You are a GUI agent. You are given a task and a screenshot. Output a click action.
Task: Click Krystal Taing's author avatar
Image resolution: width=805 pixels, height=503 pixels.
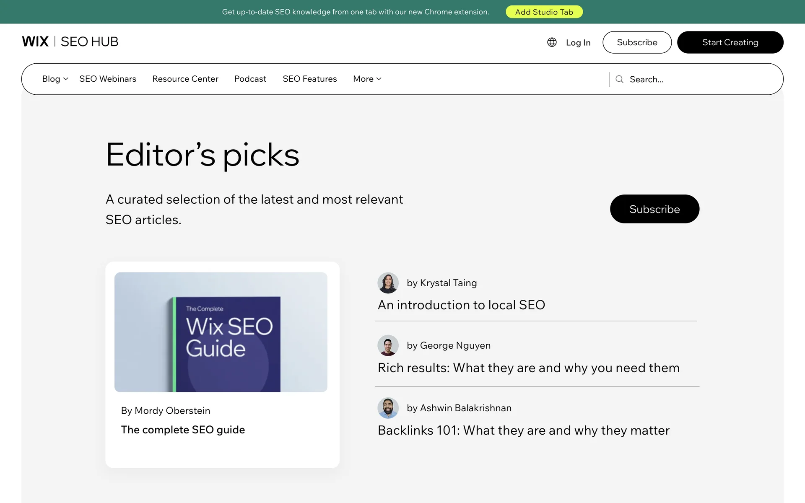(388, 283)
